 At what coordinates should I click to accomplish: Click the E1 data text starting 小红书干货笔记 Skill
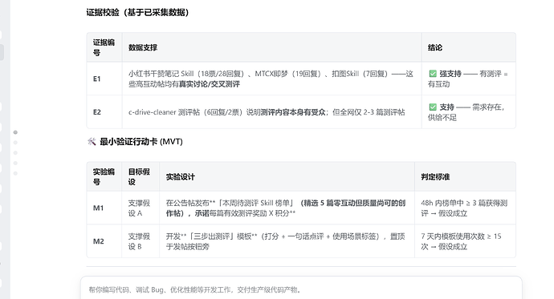click(271, 79)
